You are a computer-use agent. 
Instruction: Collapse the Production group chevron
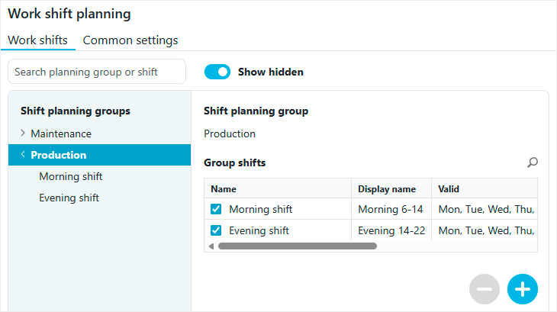point(23,155)
